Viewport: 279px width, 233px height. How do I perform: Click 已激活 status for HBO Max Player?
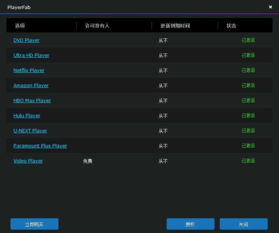(248, 100)
